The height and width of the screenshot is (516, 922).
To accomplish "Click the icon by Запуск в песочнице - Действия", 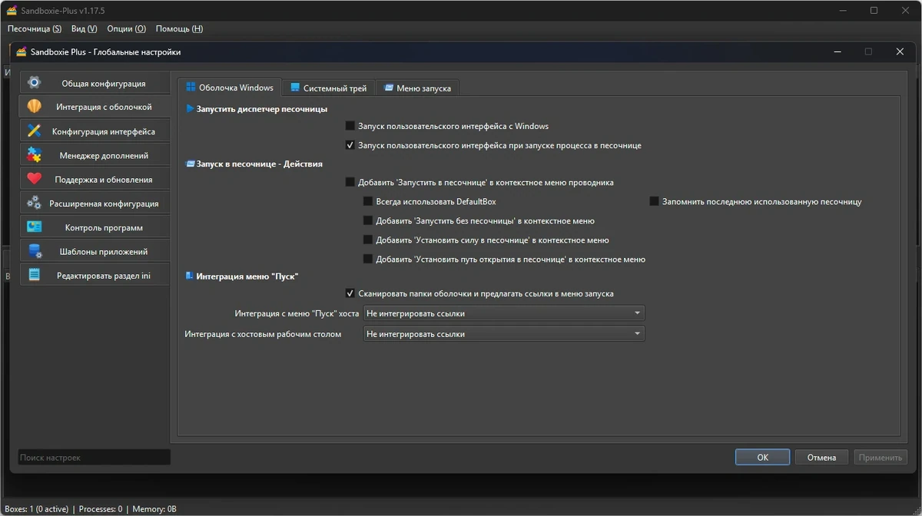I will pos(191,164).
